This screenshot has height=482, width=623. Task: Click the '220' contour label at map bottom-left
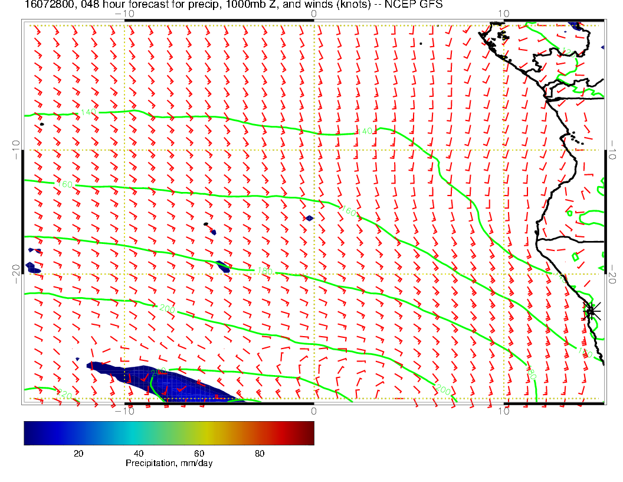(x=64, y=395)
